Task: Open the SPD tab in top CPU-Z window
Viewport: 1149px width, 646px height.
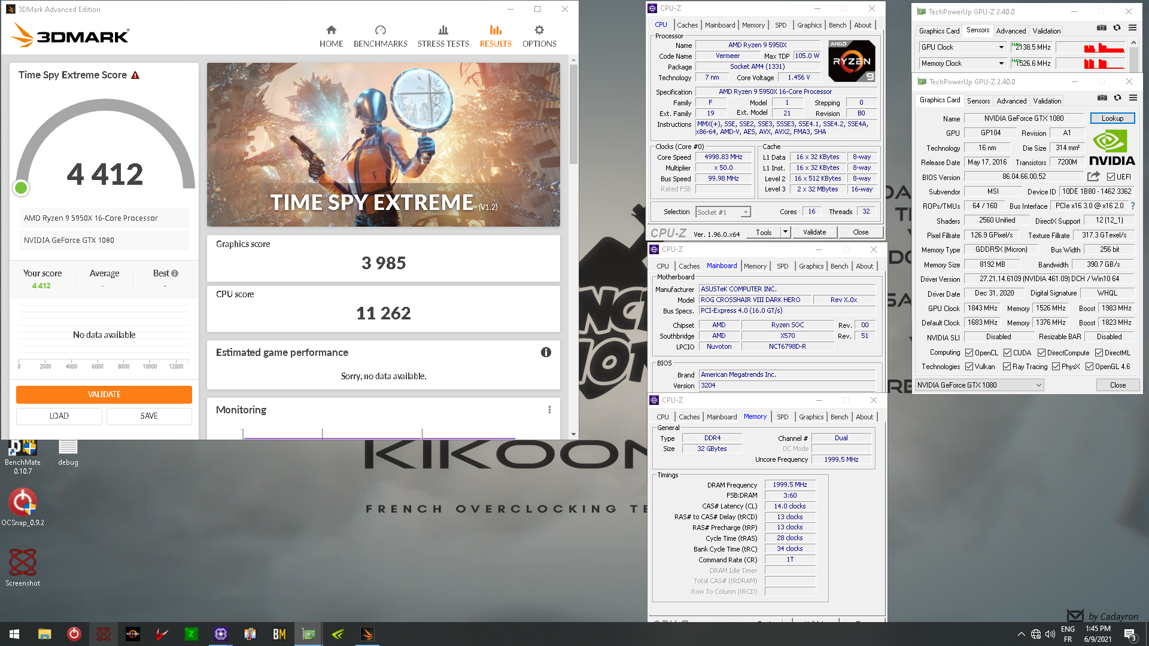Action: click(780, 25)
